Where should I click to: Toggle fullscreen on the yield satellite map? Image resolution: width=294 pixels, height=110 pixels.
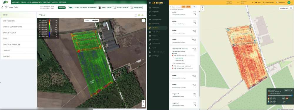[143, 20]
